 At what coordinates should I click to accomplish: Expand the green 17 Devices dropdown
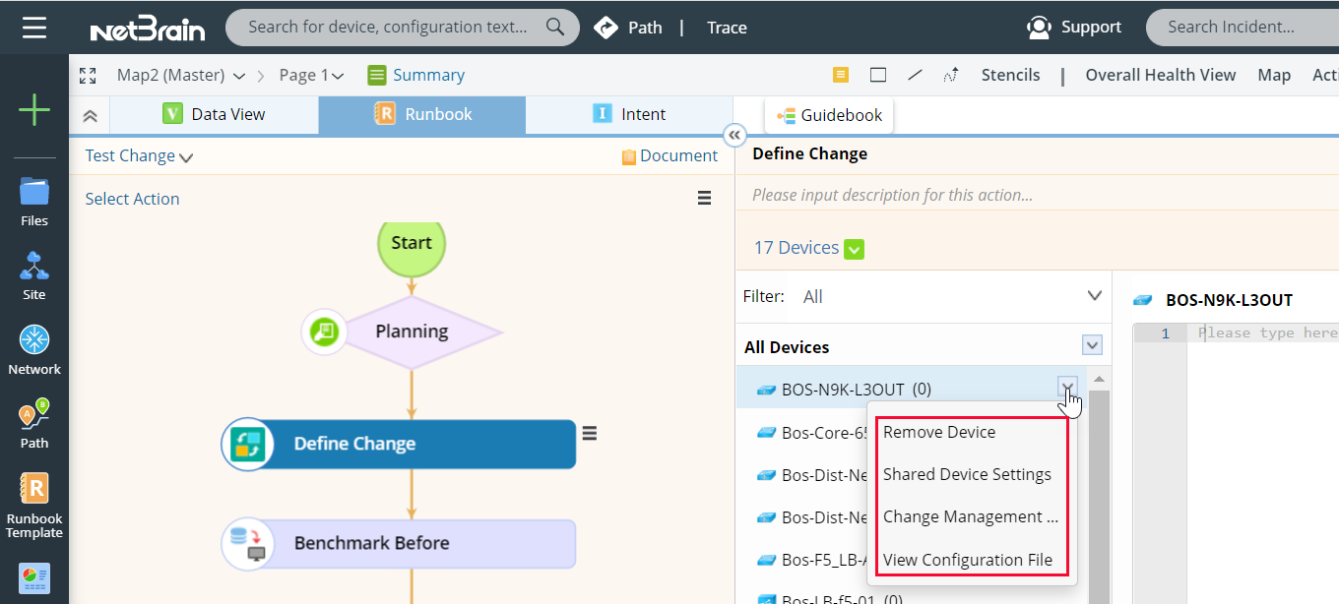pos(854,249)
